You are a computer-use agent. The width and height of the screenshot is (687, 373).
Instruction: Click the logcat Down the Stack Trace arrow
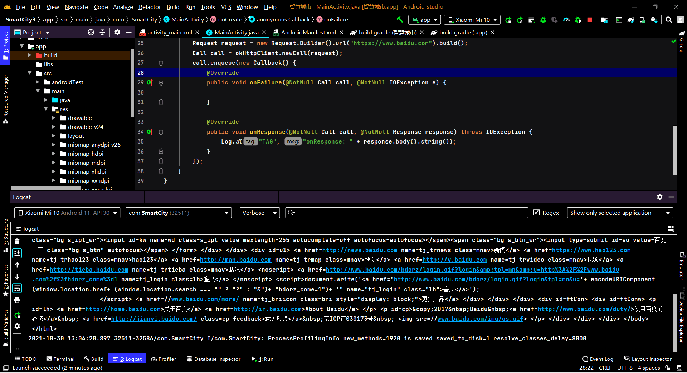coord(17,277)
